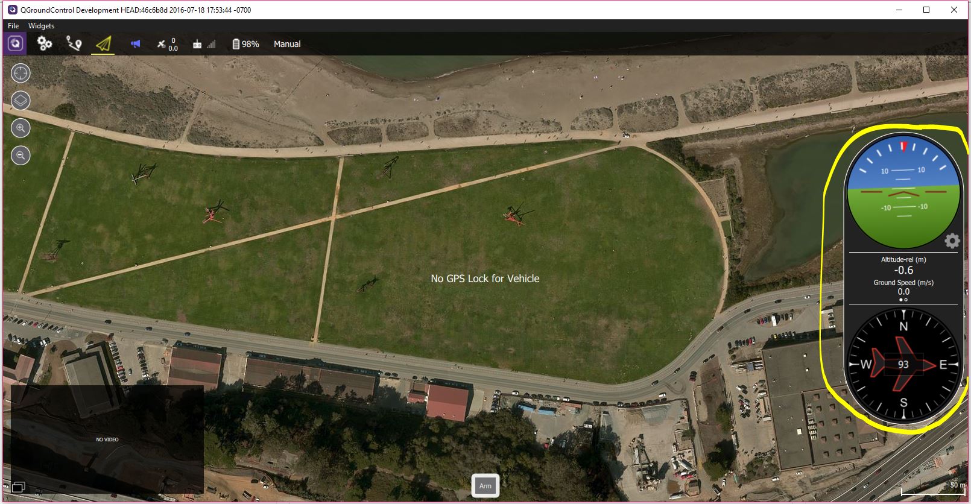
Task: Click the Arm button
Action: coord(486,486)
